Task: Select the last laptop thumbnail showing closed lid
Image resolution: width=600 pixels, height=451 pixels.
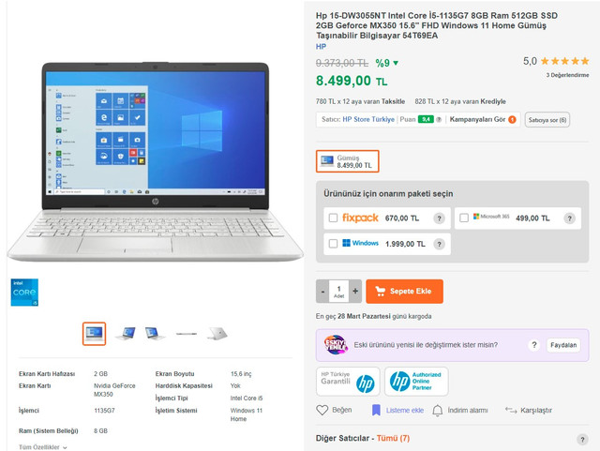Action: tap(217, 334)
